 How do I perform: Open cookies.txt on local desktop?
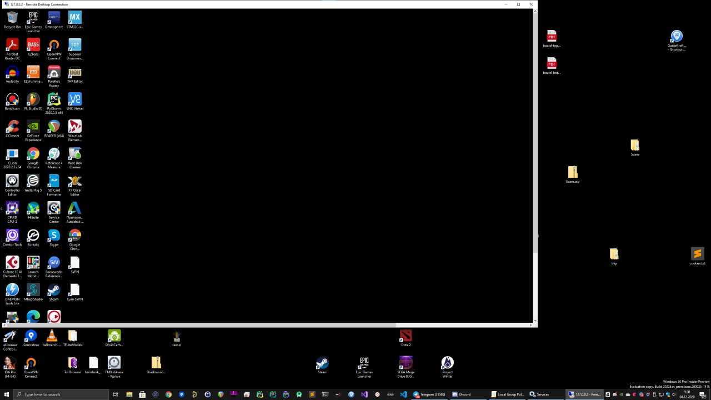(697, 257)
